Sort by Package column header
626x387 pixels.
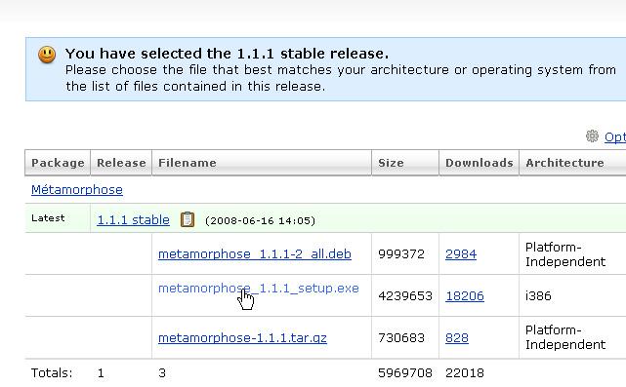(58, 163)
